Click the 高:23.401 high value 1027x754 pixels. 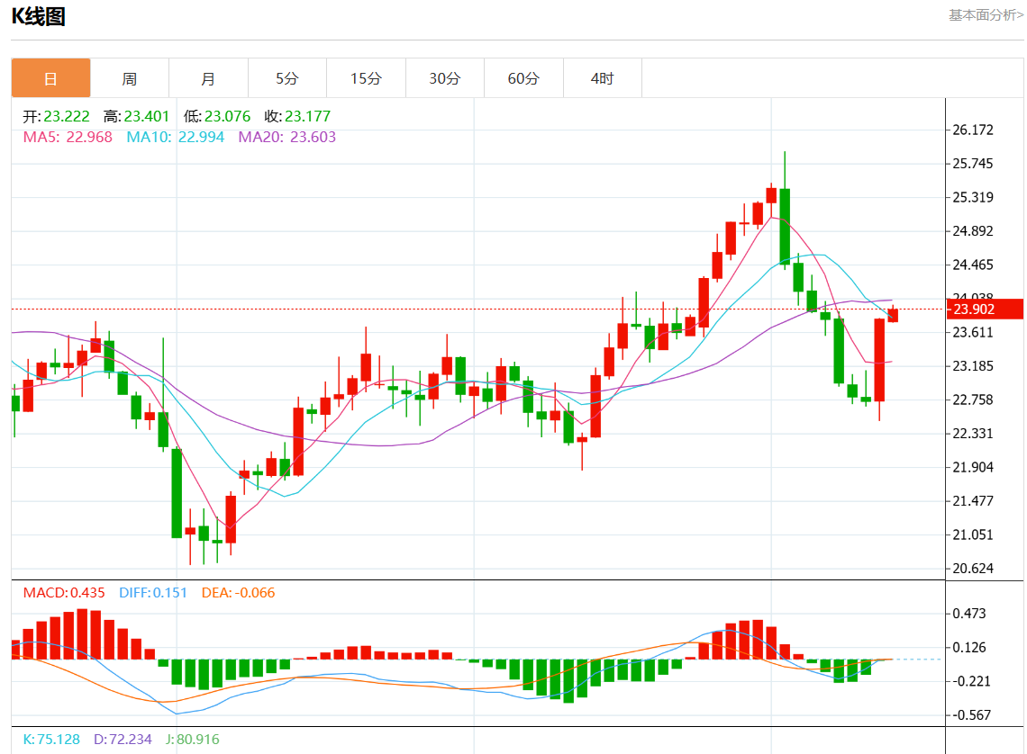136,116
